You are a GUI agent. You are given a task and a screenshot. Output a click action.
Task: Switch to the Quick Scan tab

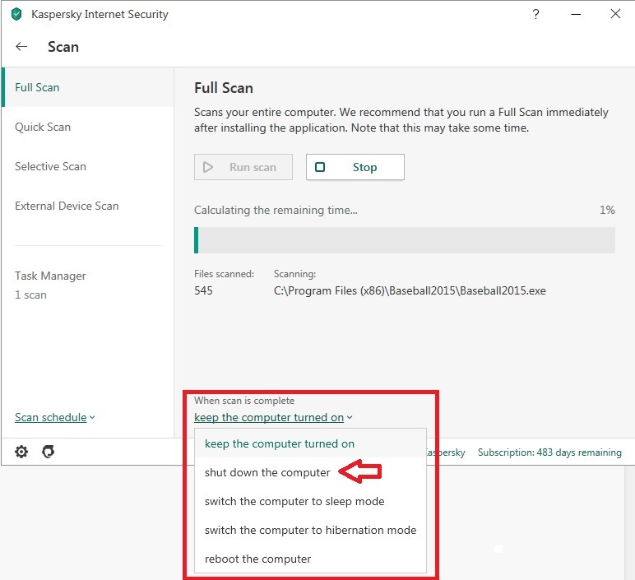pyautogui.click(x=43, y=127)
